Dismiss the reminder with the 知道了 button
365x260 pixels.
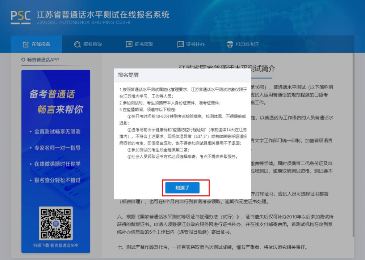point(182,188)
